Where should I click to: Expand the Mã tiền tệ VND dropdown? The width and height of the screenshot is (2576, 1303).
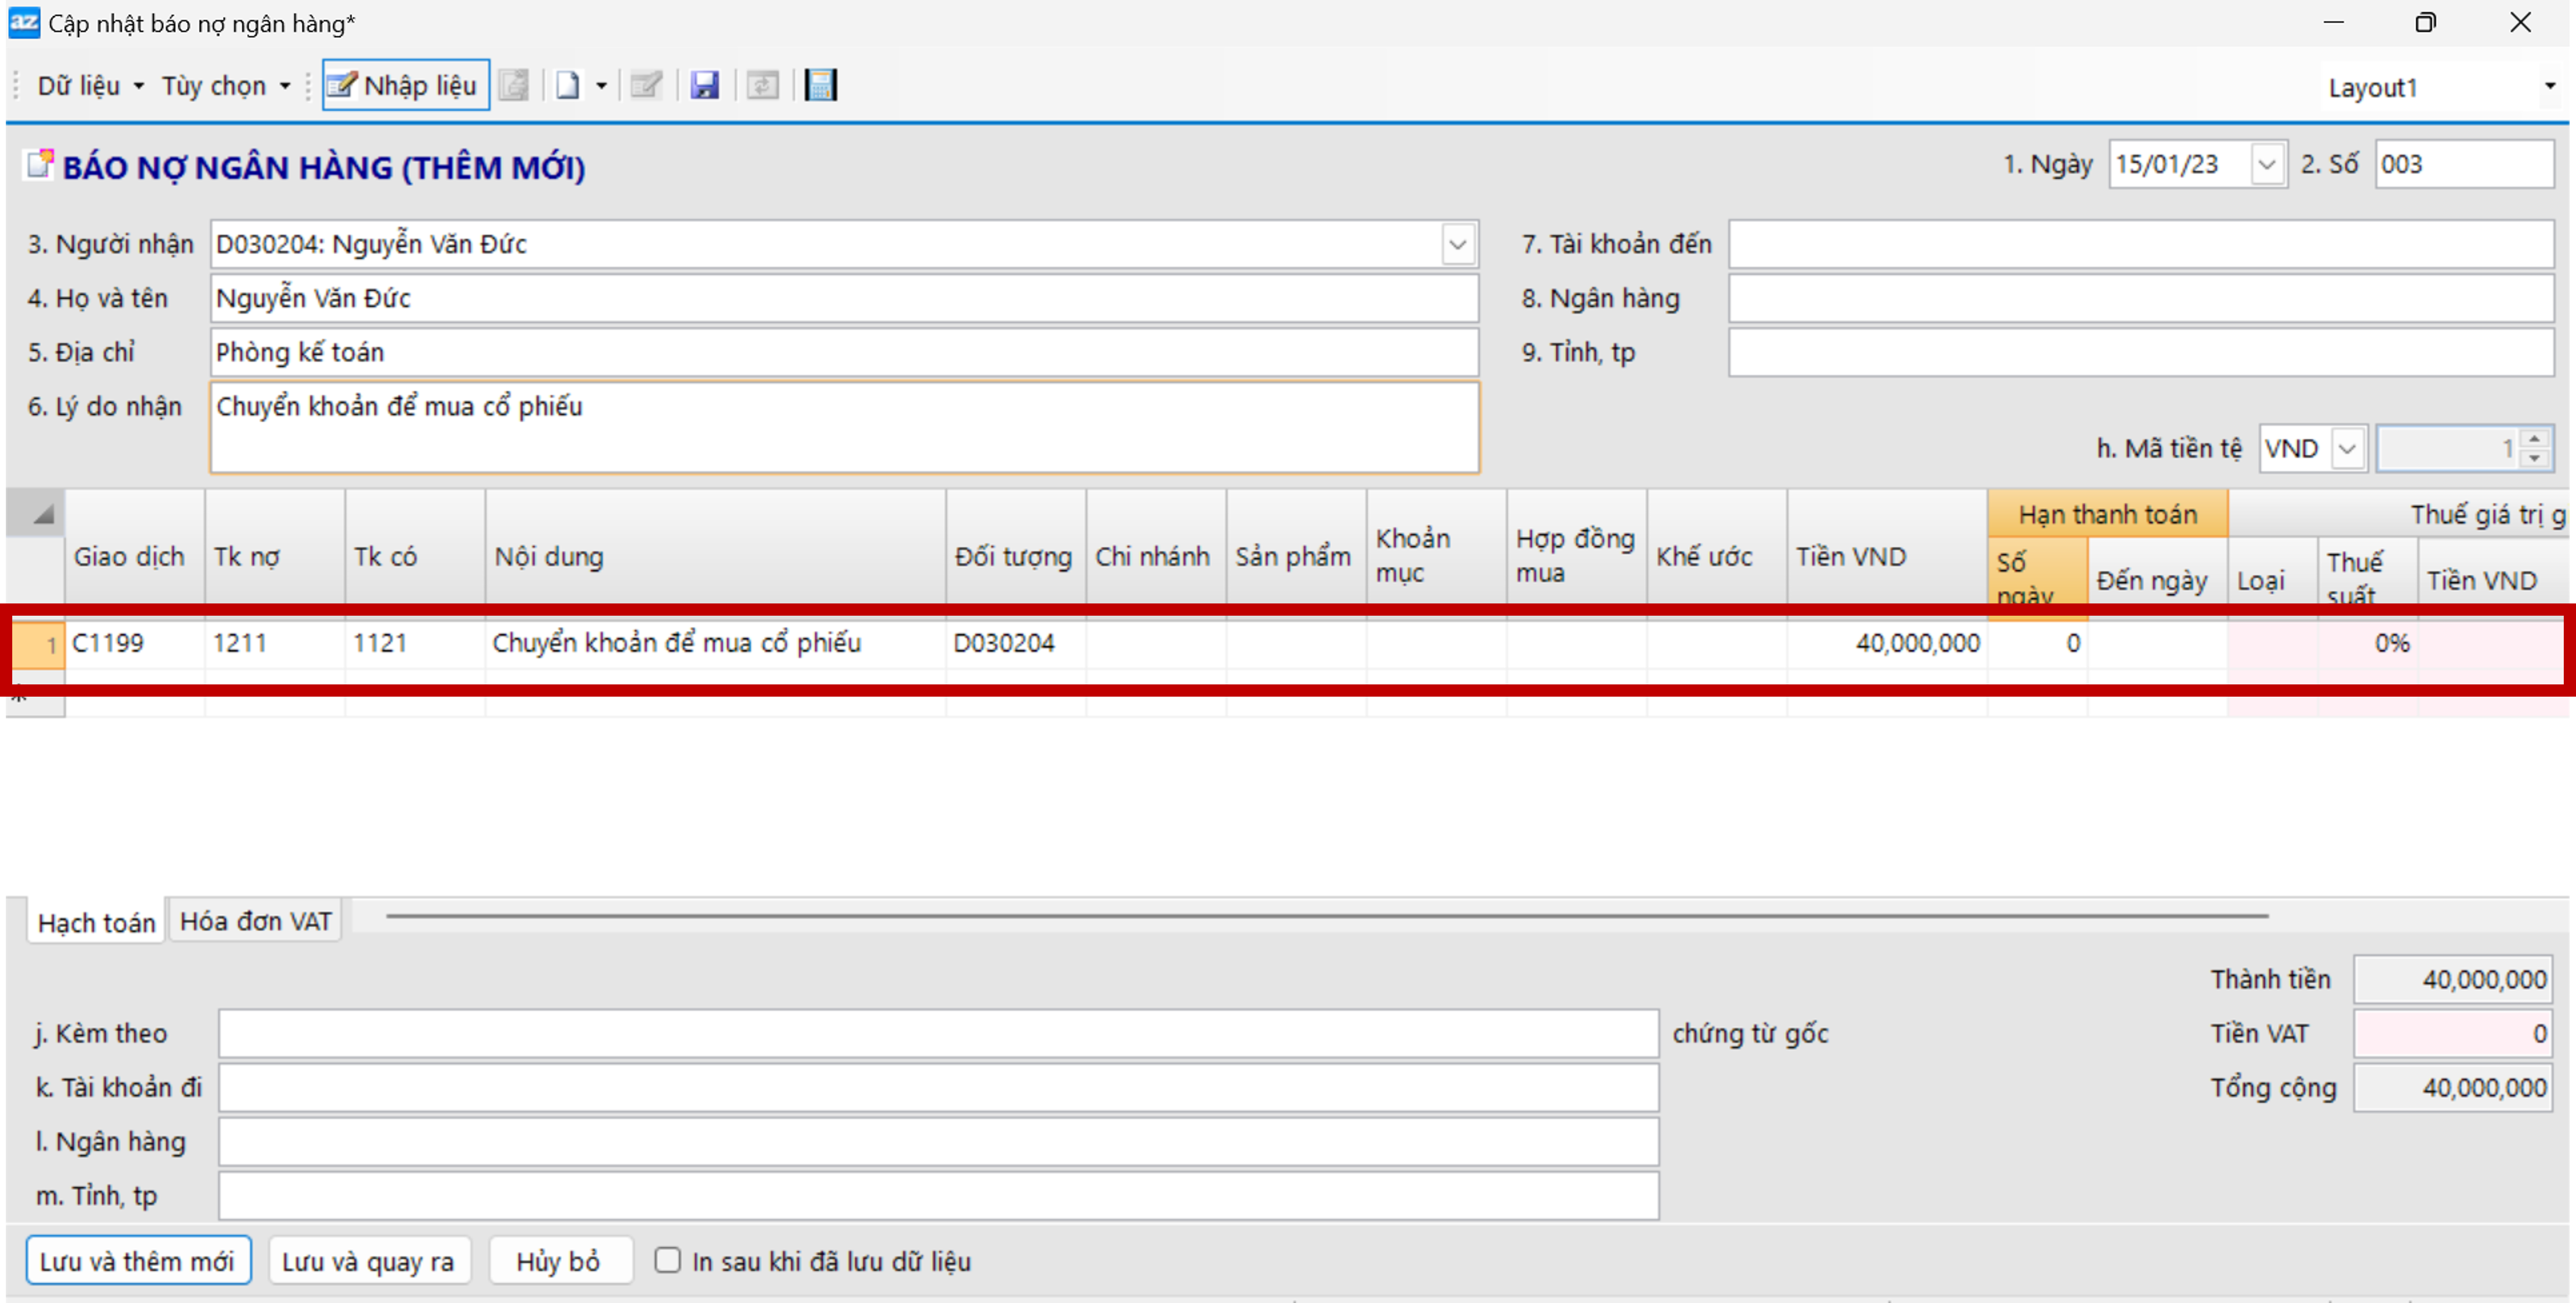[2346, 449]
